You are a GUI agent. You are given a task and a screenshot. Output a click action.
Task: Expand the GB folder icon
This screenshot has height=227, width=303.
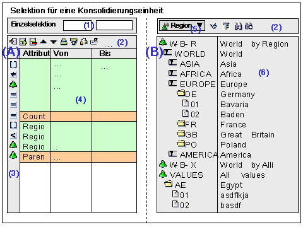coord(181,133)
